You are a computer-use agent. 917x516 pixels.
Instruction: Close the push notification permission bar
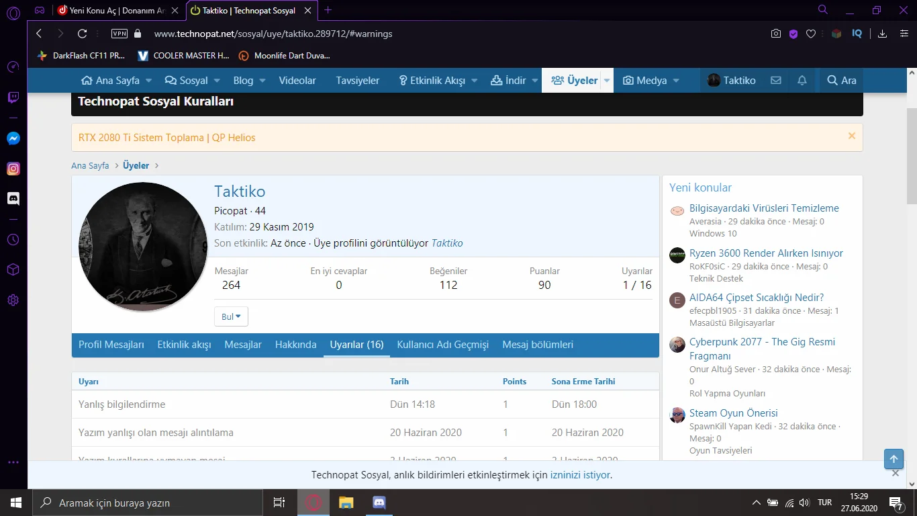coord(896,473)
